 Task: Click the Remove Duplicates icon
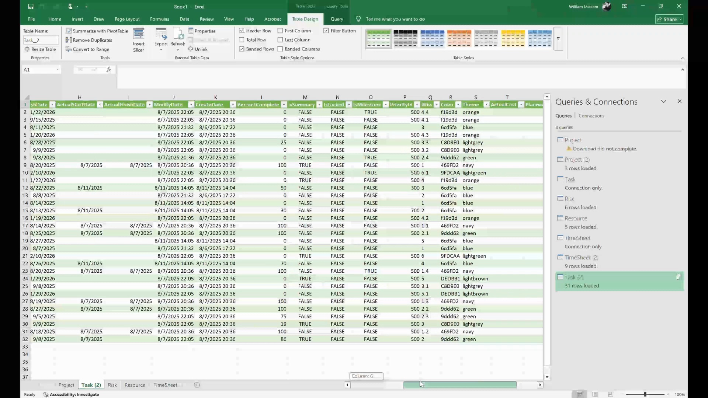[69, 40]
